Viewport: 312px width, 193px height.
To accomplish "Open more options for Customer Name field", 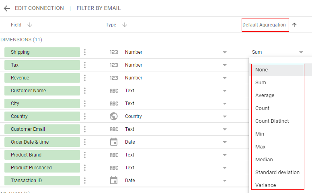I will pyautogui.click(x=85, y=91).
